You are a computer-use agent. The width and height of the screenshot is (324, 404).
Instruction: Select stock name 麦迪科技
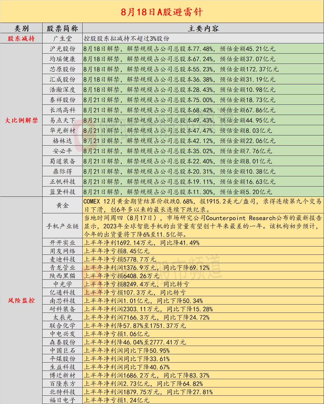pos(62,259)
